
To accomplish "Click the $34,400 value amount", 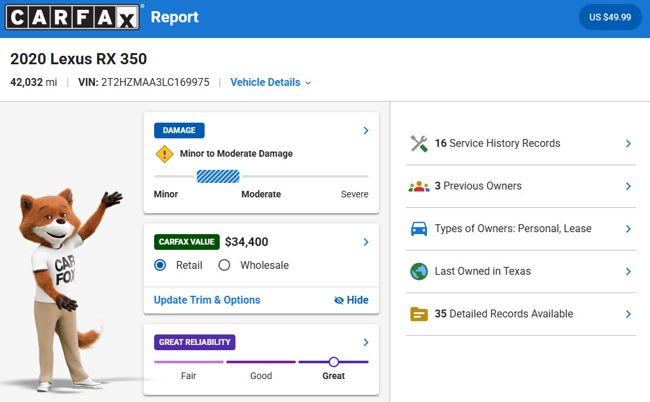I will (247, 242).
